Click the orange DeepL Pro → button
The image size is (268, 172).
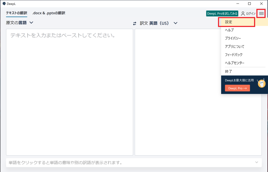[x=237, y=88]
